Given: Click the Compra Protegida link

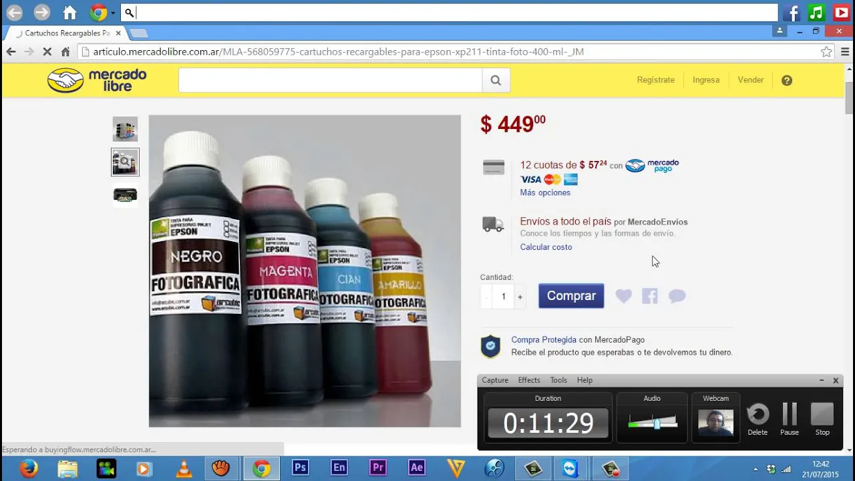Looking at the screenshot, I should coord(544,340).
